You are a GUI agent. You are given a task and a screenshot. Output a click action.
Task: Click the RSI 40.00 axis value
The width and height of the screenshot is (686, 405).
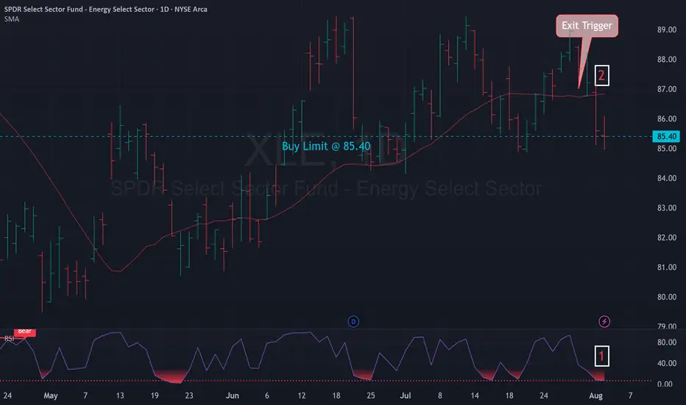[666, 364]
